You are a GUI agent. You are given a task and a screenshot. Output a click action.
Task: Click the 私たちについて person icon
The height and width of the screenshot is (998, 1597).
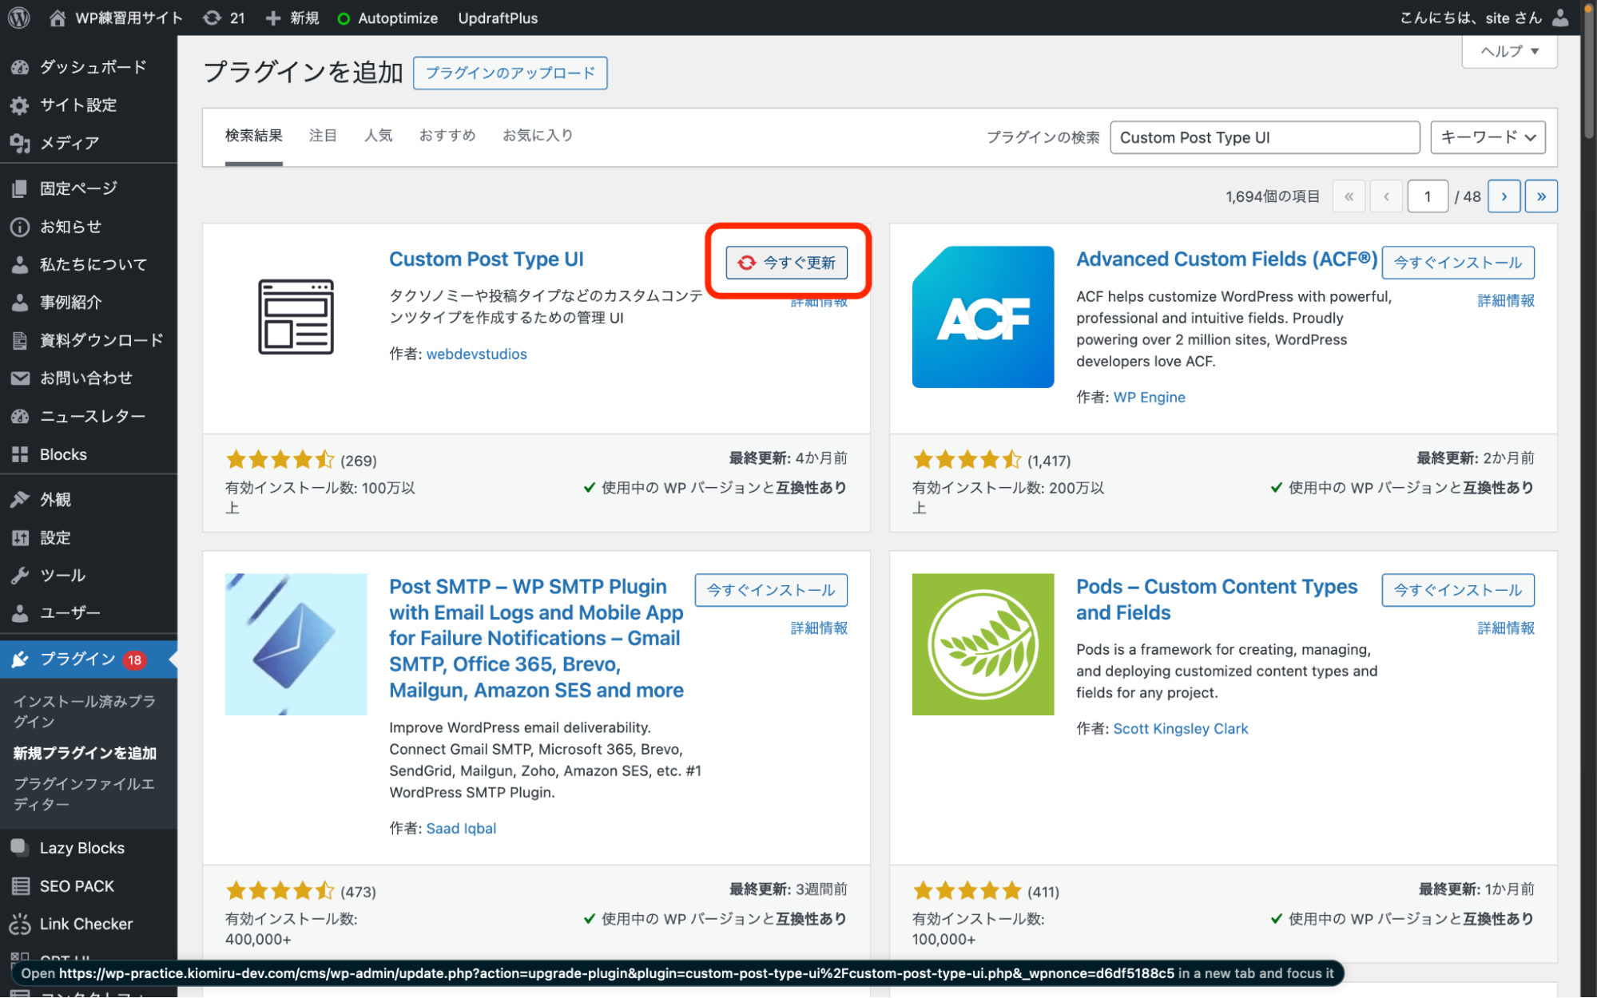click(20, 264)
